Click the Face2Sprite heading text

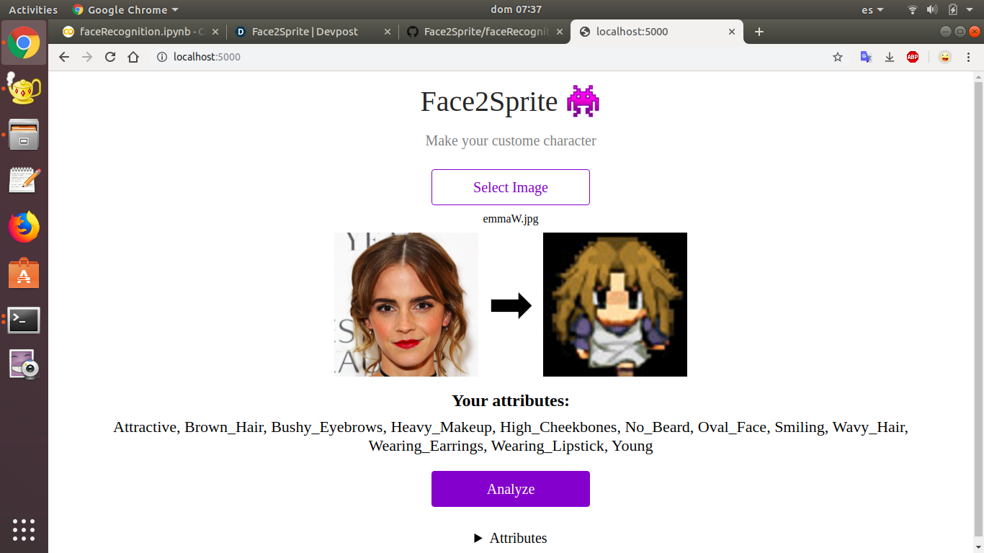click(x=489, y=102)
